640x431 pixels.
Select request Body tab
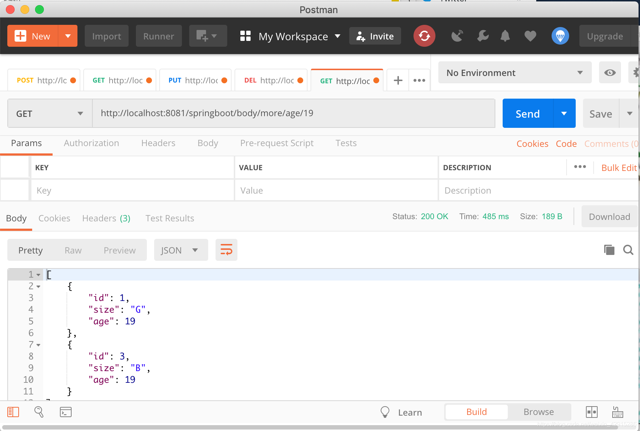pos(208,143)
